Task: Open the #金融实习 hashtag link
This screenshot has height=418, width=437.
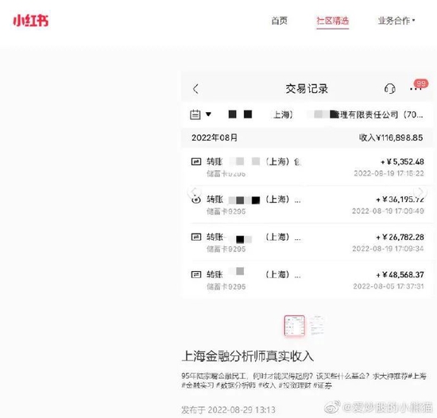Action: point(198,385)
